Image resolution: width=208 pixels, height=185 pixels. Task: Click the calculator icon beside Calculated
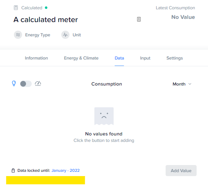coord(16,8)
